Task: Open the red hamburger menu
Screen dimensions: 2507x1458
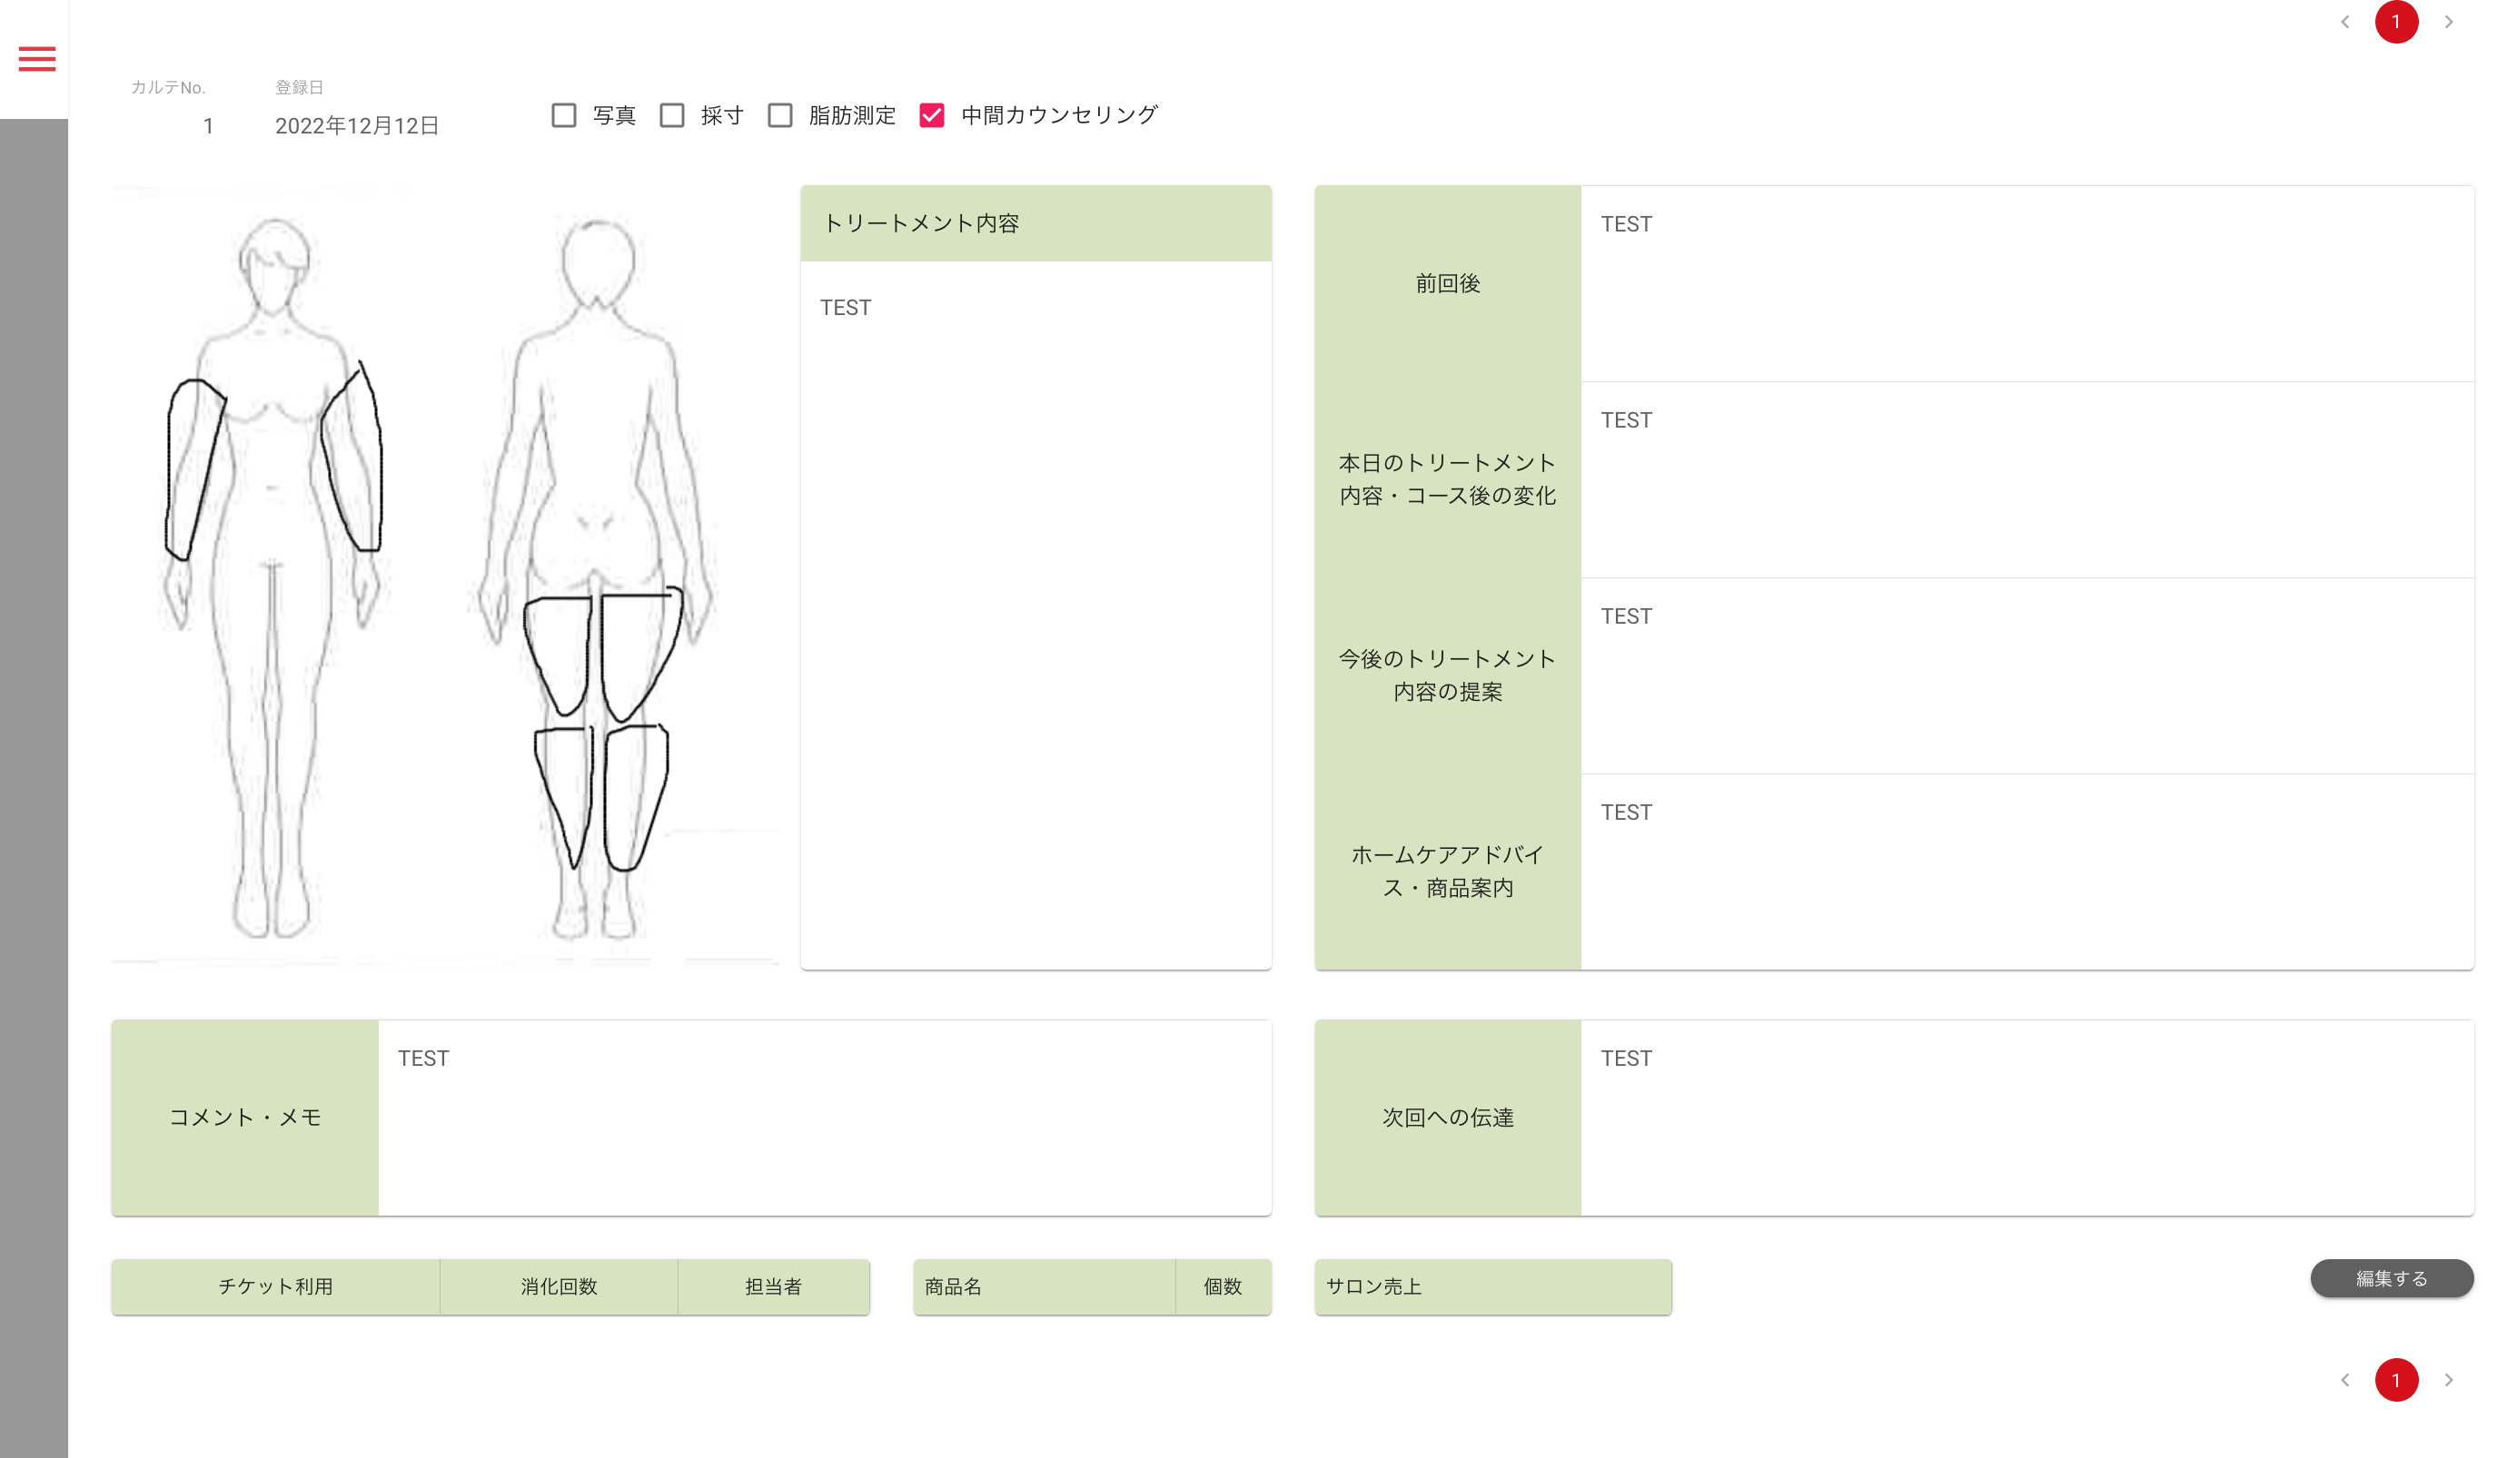Action: [37, 59]
